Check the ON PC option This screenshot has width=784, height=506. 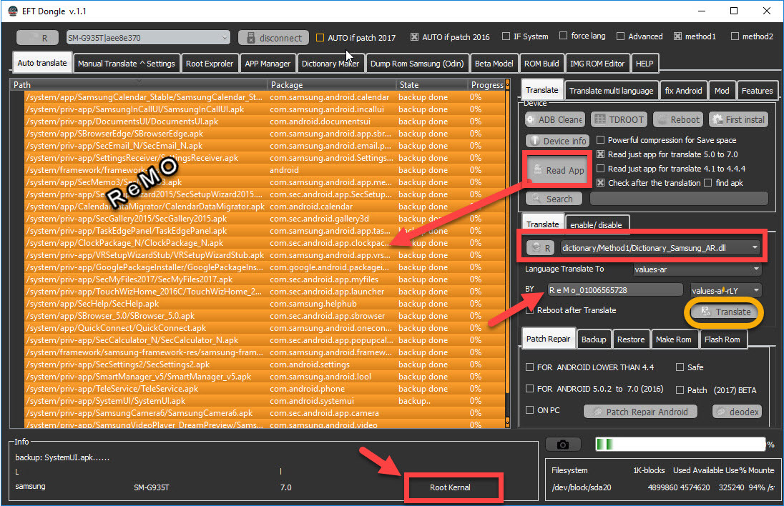pos(529,410)
